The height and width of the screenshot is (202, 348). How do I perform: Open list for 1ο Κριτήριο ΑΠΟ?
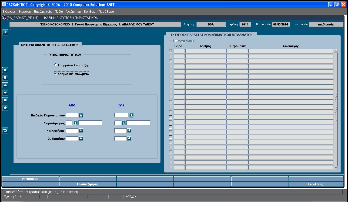pyautogui.click(x=81, y=131)
